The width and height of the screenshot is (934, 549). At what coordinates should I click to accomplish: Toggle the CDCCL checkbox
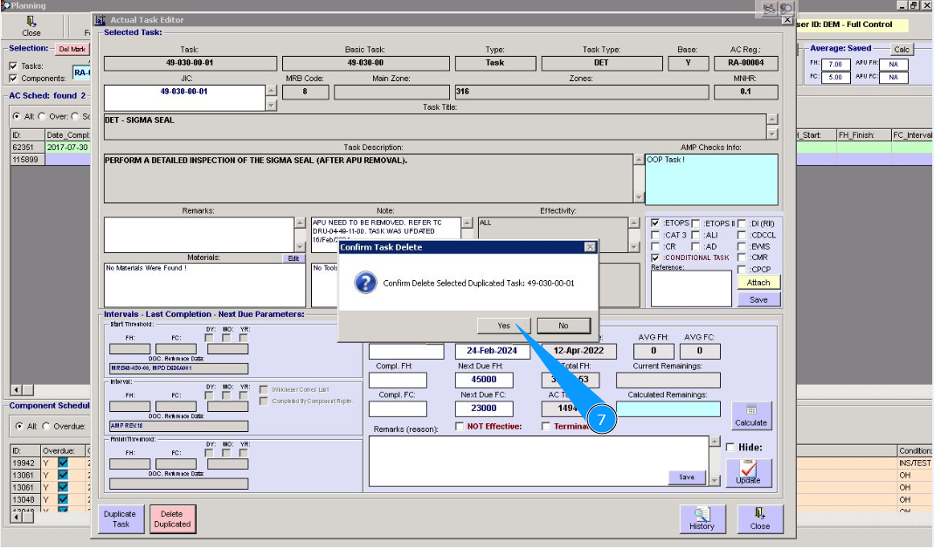coord(742,235)
